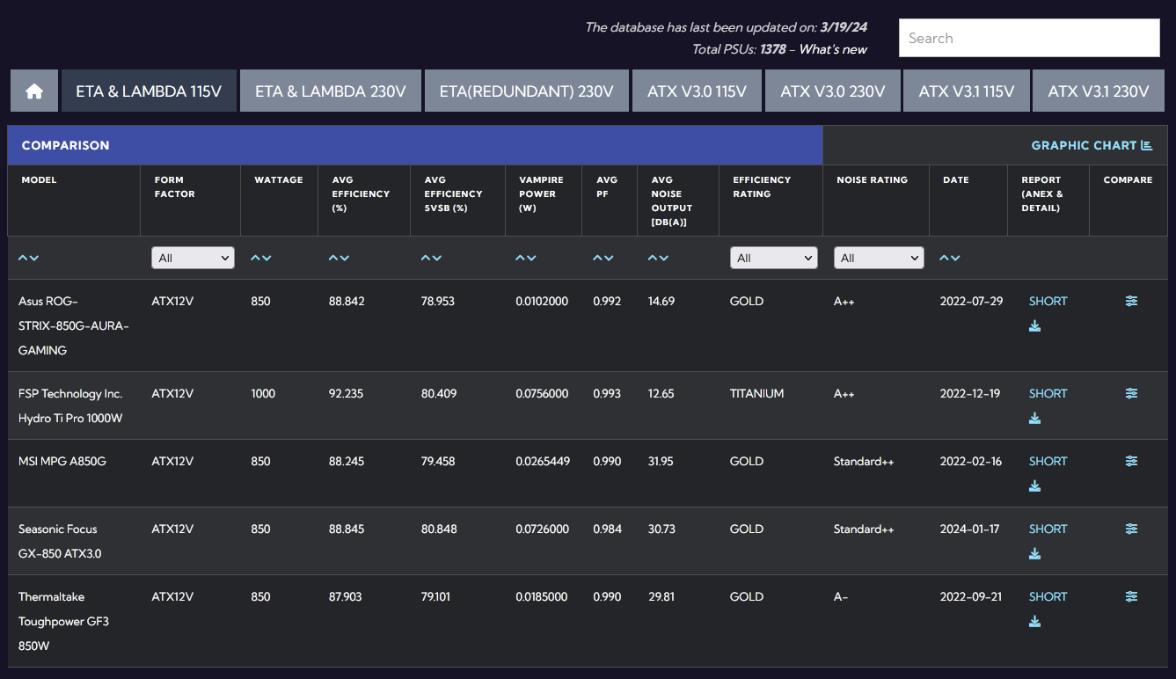Open SHORT report for Seasonic Focus GX-850
Viewport: 1176px width, 679px height.
coord(1048,529)
